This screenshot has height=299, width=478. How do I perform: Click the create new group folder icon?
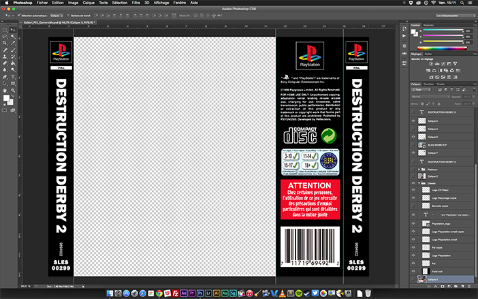[456, 286]
